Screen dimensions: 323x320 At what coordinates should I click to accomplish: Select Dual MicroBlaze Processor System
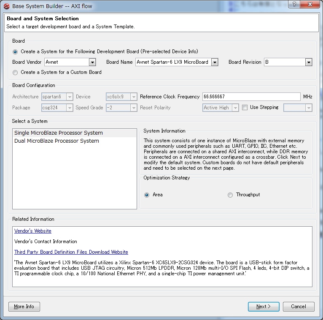click(75, 141)
